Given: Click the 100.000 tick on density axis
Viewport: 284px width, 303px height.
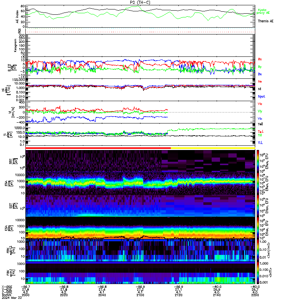Looking at the screenshot, I should click(18, 80).
